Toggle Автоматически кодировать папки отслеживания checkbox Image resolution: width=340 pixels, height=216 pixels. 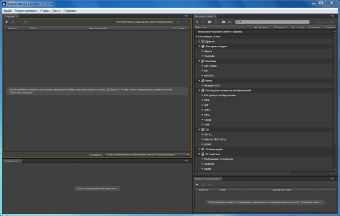point(115,22)
